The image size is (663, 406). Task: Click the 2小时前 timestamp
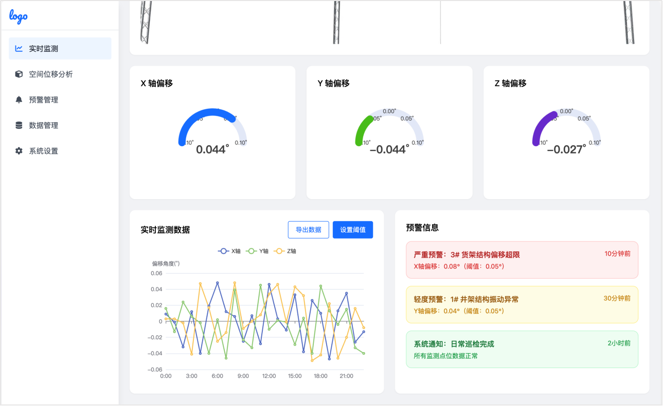point(619,343)
